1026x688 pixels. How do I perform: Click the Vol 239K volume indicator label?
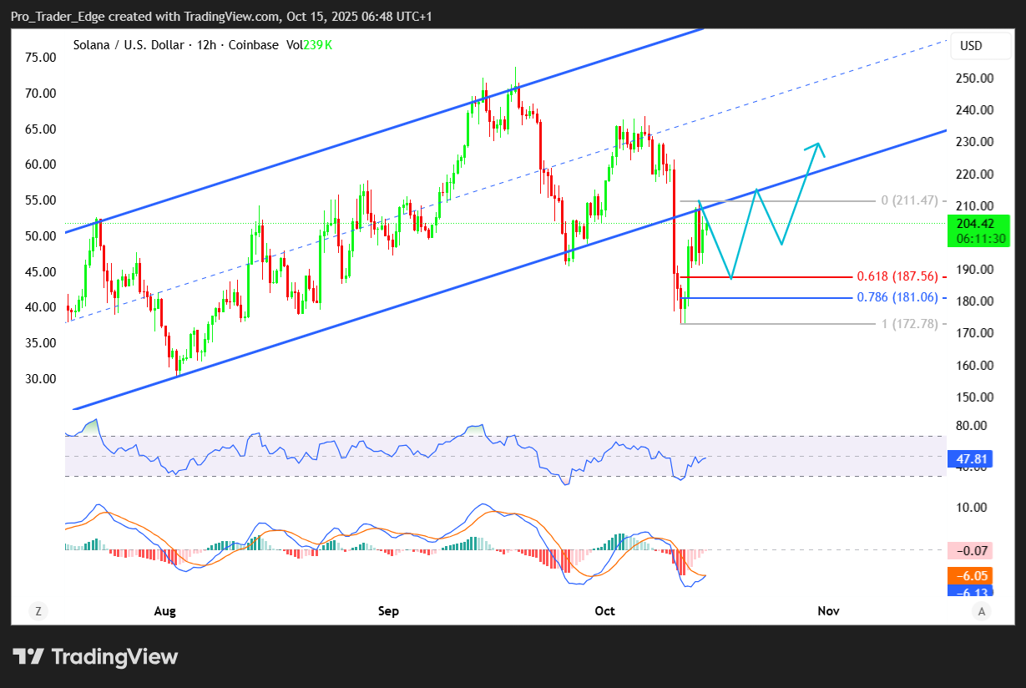point(309,45)
